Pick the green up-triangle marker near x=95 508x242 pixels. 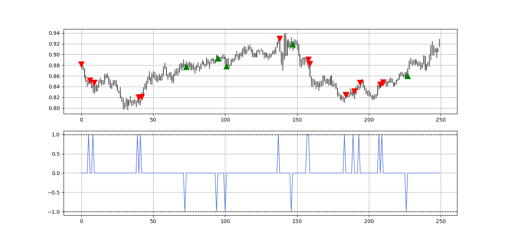(218, 58)
